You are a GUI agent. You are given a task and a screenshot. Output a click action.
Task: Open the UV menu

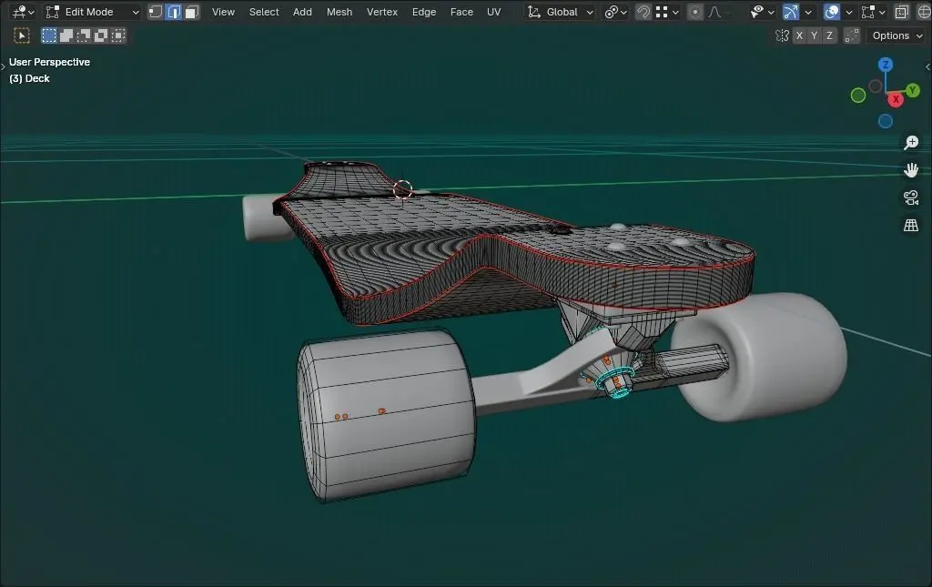click(x=494, y=12)
